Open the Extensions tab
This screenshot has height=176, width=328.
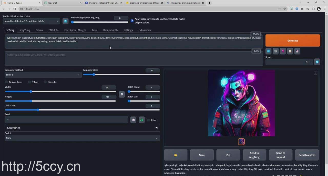[145, 30]
